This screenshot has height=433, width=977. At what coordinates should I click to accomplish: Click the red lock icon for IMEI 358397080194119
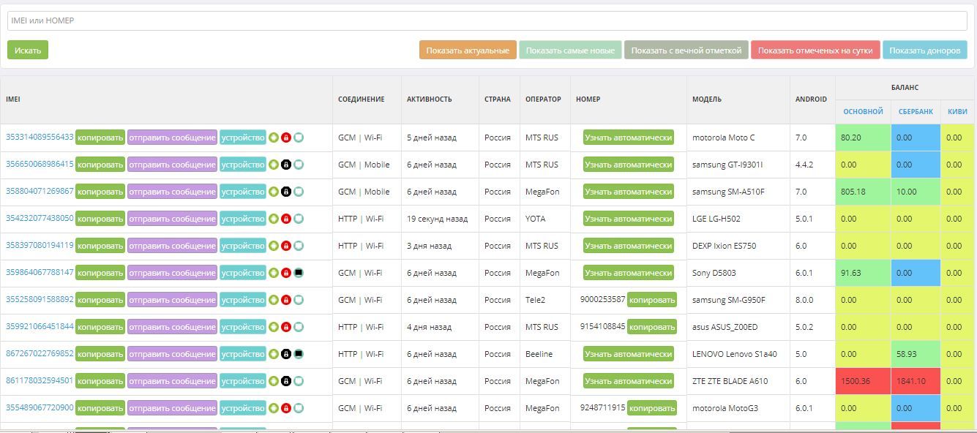[286, 246]
